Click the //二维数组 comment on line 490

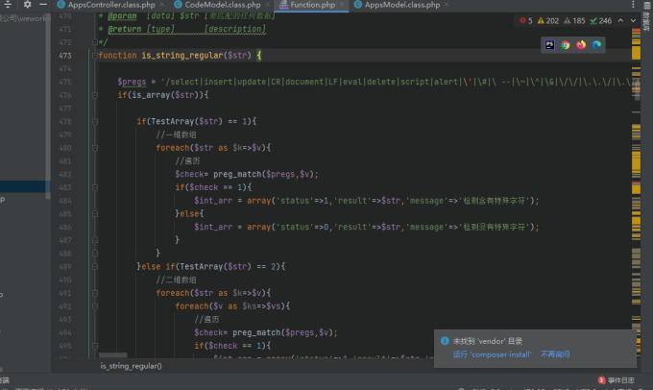[176, 280]
